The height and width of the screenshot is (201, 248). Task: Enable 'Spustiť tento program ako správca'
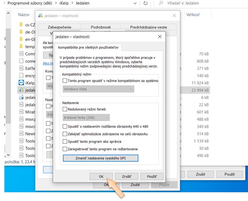(65, 142)
